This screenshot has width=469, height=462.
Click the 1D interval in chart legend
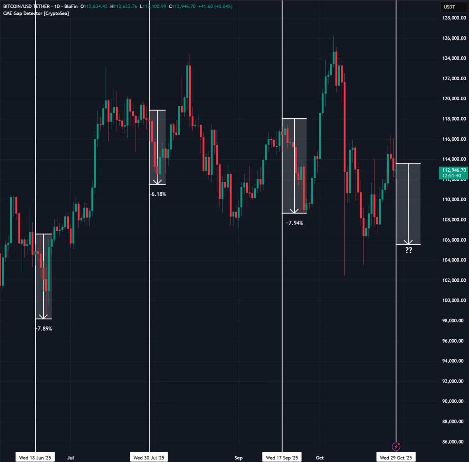57,6
